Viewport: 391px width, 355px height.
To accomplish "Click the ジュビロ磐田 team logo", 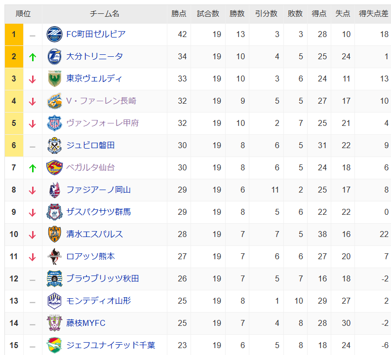I will (x=54, y=146).
